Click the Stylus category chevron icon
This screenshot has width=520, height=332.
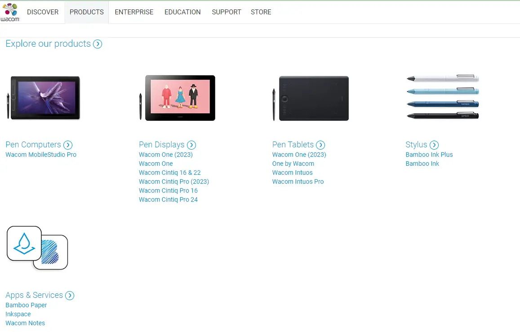[434, 145]
